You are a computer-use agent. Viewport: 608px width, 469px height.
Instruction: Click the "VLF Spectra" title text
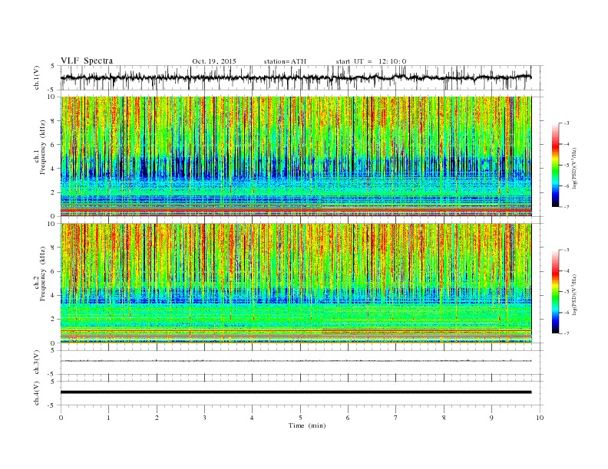(x=87, y=61)
